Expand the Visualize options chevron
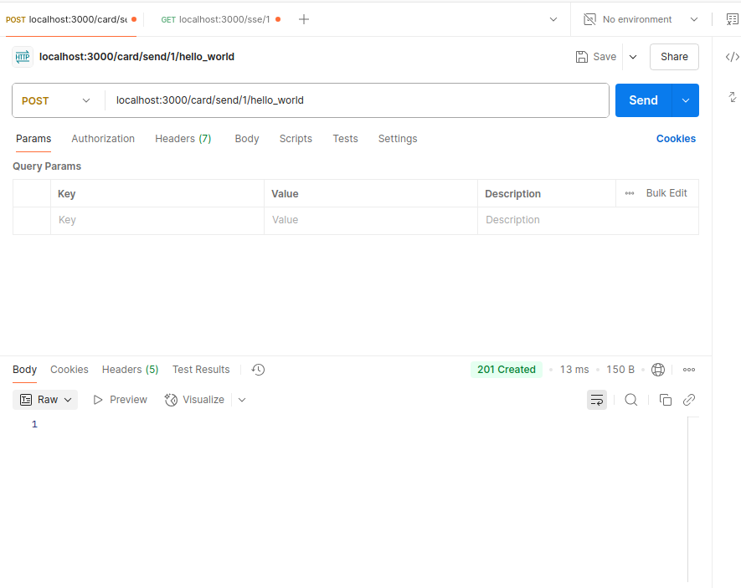Screen dimensions: 741x588 [242, 400]
